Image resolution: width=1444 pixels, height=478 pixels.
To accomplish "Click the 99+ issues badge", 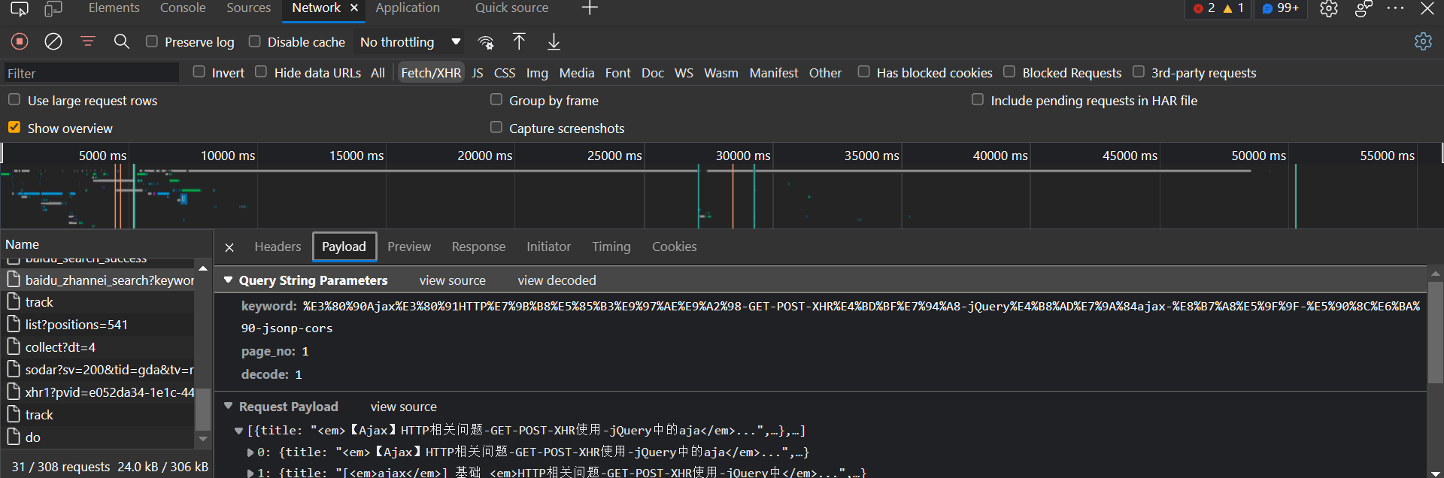I will [1281, 8].
